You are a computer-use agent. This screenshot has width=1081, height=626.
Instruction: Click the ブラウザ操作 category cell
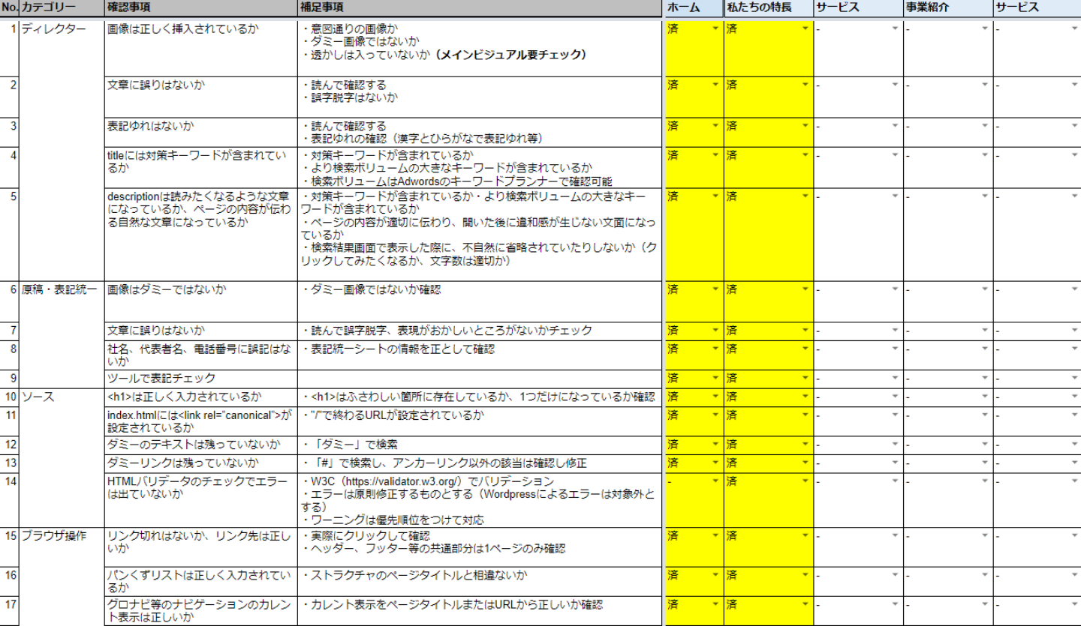pyautogui.click(x=62, y=577)
